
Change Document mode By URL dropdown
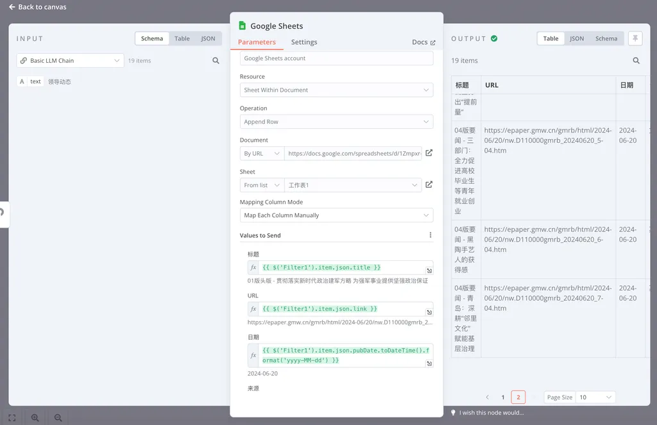point(262,154)
